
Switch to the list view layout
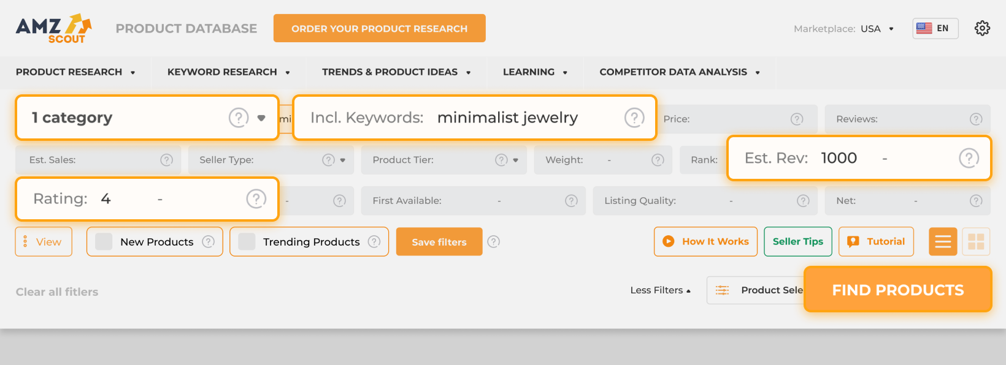[x=942, y=241]
